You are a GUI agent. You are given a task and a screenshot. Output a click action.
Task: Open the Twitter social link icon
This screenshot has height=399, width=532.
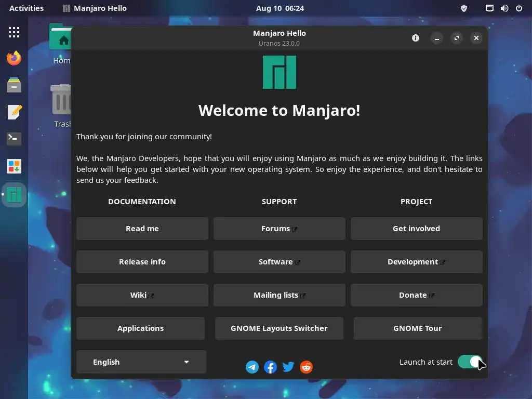point(288,367)
